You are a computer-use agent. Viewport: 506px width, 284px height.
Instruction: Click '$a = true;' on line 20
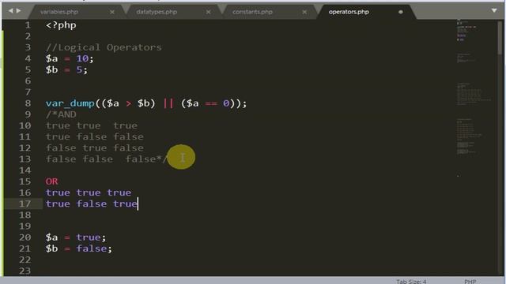pyautogui.click(x=76, y=237)
